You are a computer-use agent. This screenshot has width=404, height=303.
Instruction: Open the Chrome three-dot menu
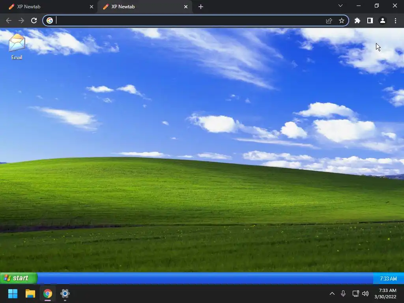[395, 21]
